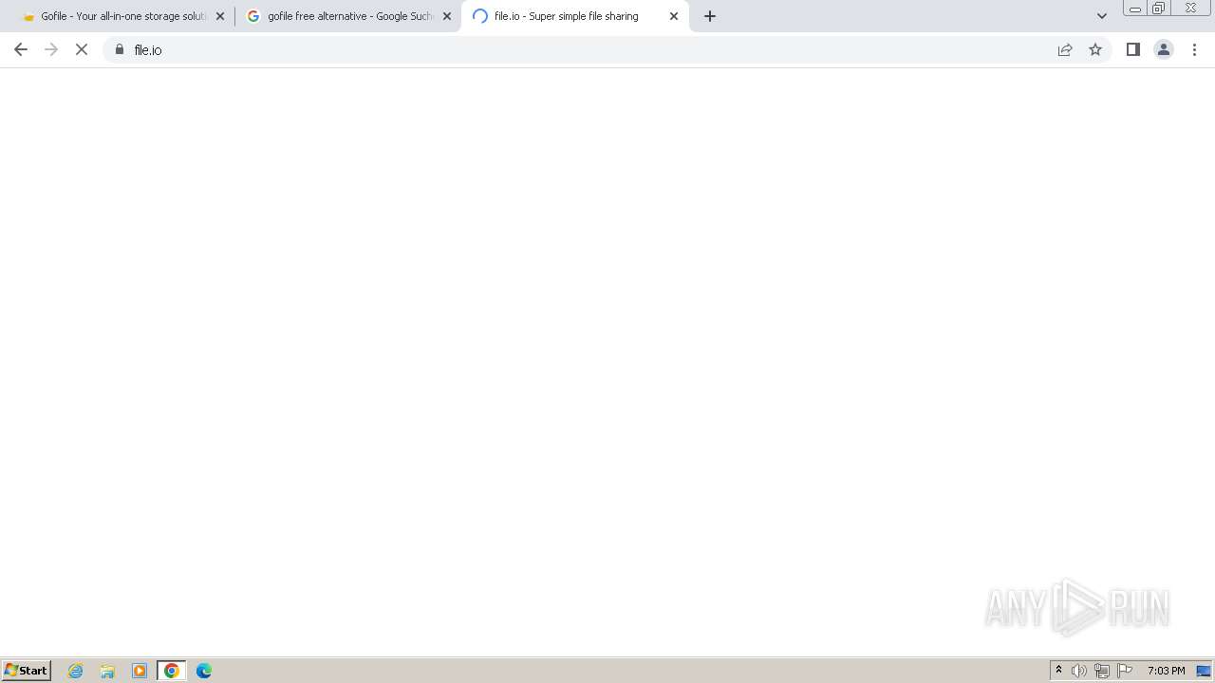Go back to the previous page
The width and height of the screenshot is (1215, 683).
click(21, 49)
